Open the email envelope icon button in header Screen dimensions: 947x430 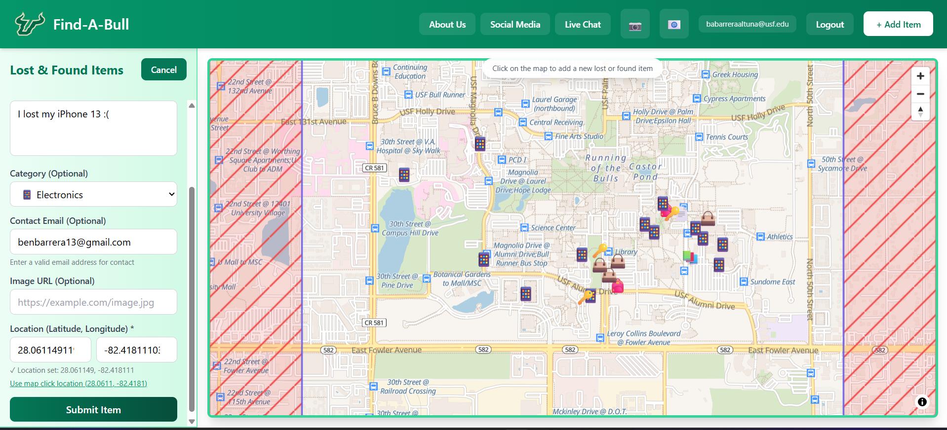674,24
